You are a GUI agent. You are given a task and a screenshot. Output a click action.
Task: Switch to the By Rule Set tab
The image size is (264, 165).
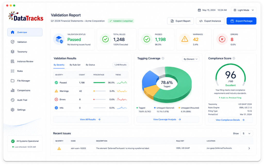coord(75,65)
